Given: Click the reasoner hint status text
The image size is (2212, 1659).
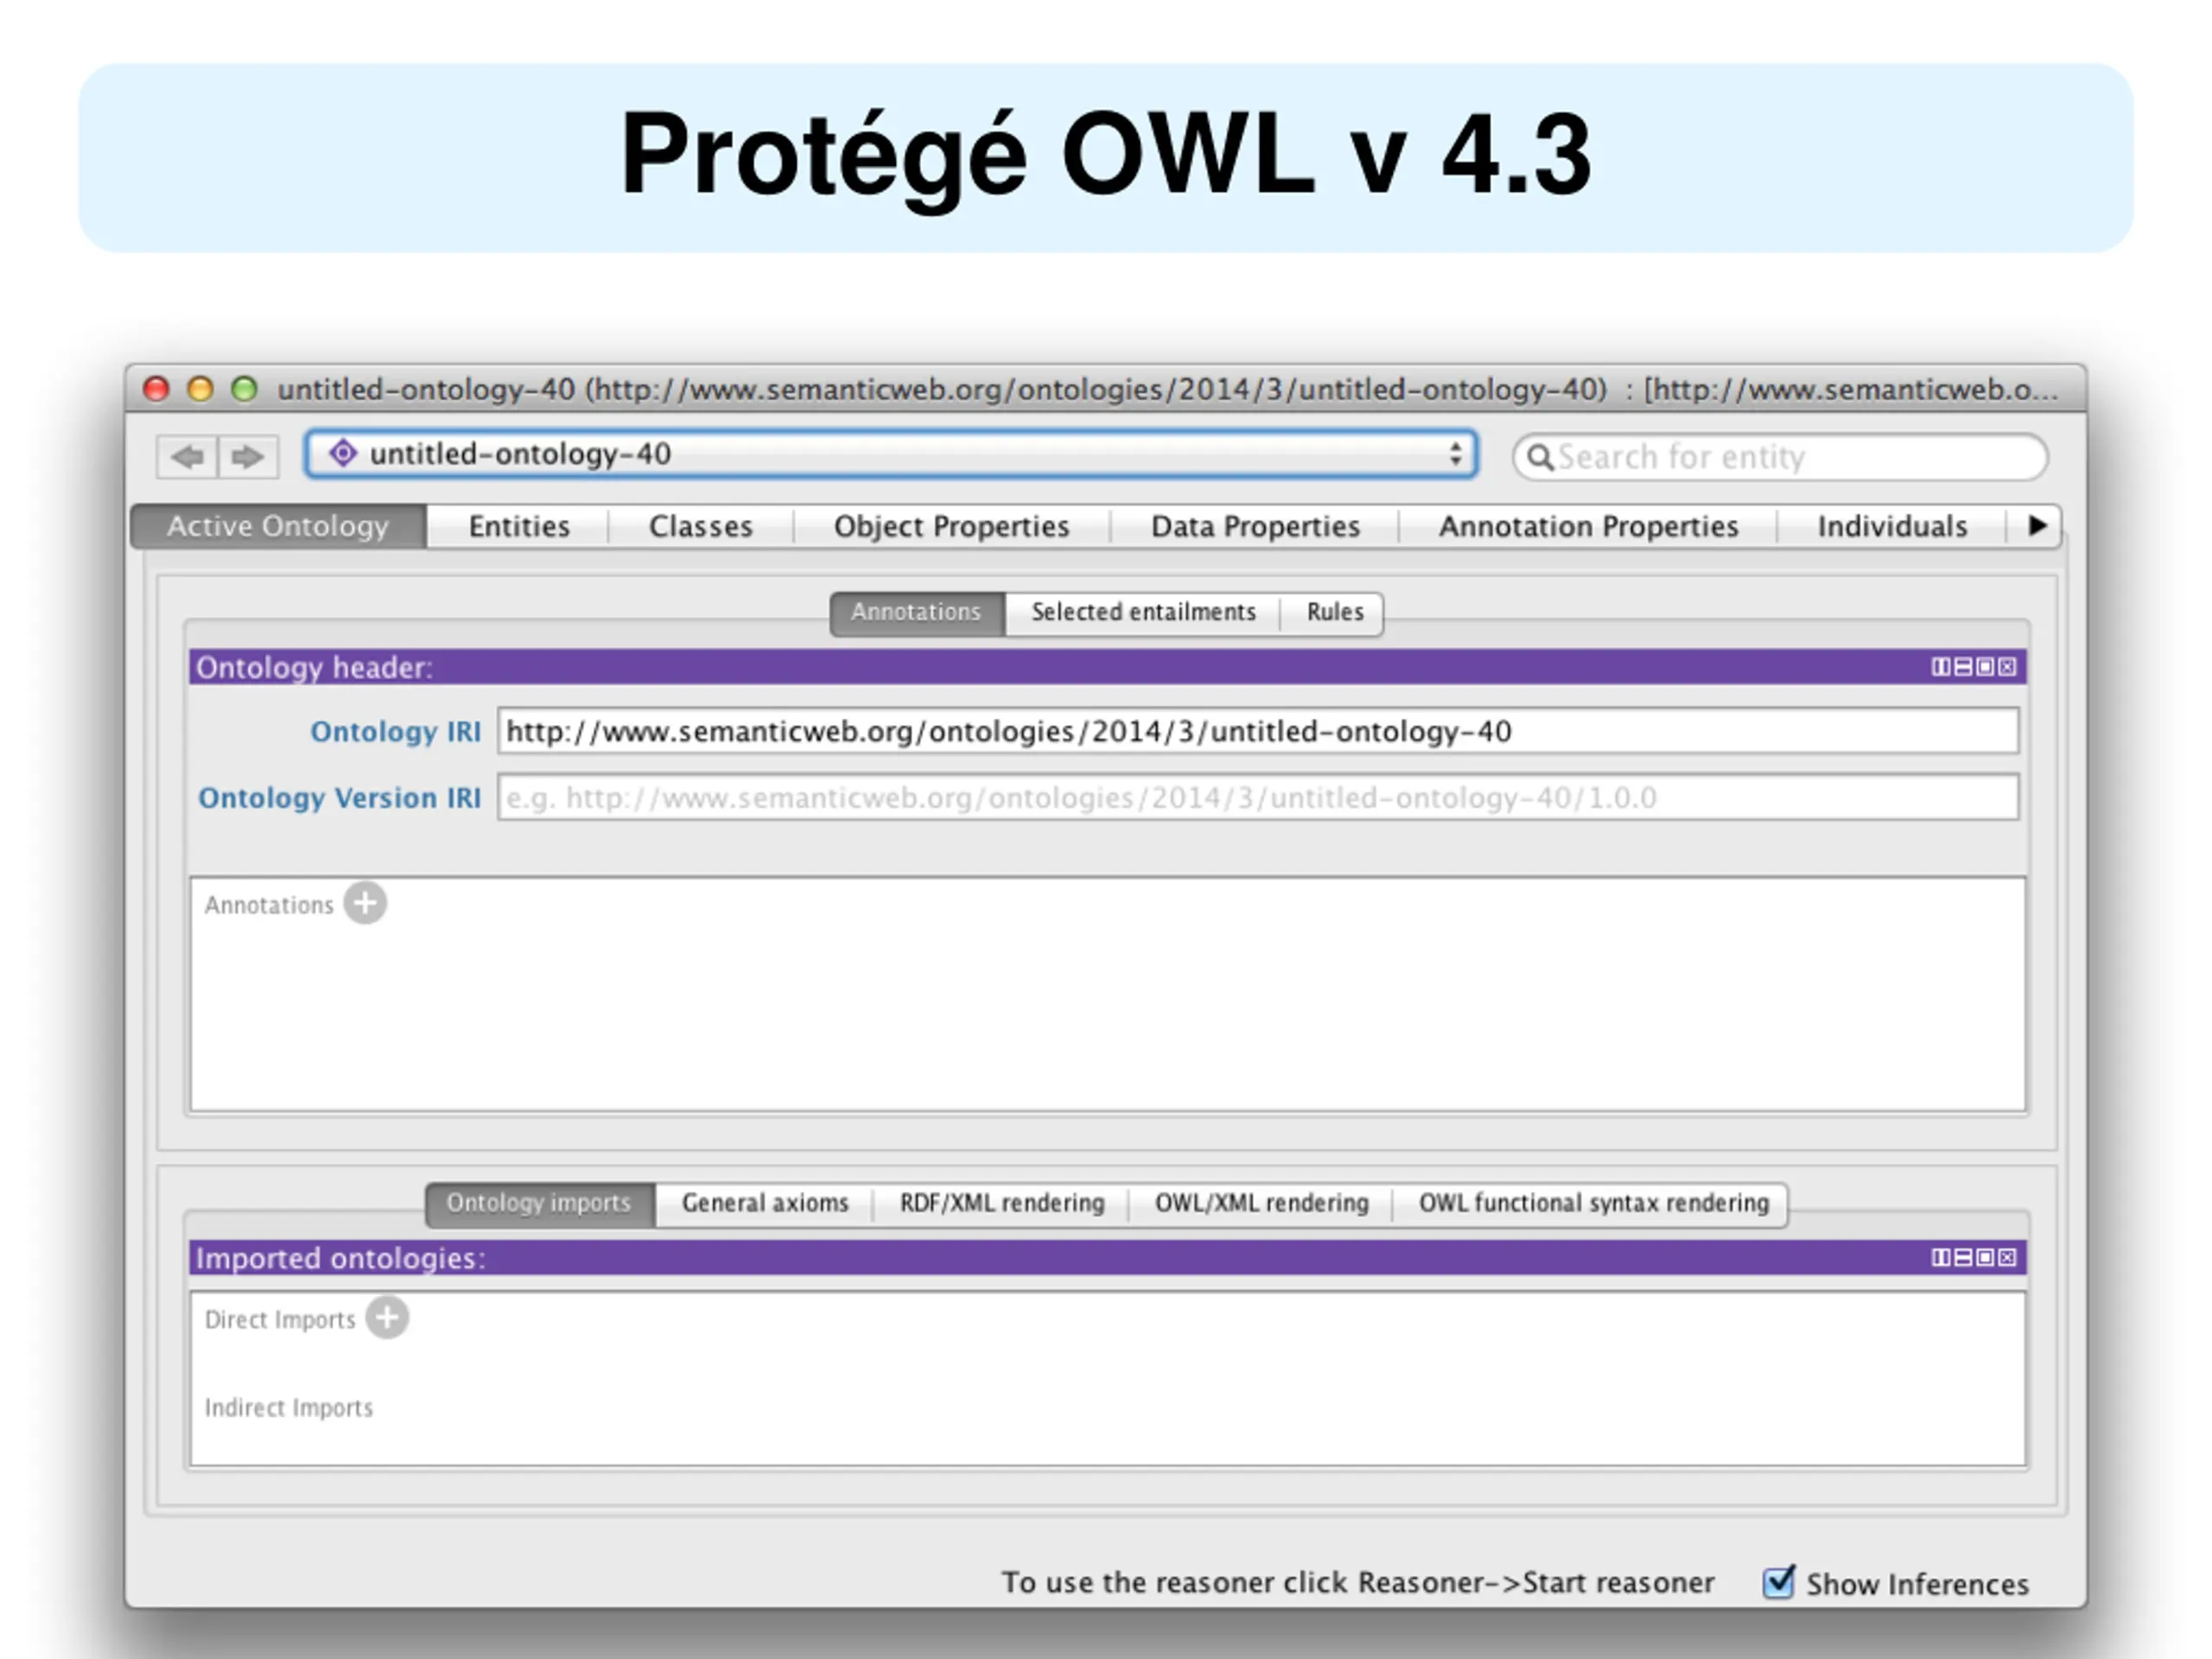Looking at the screenshot, I should (1358, 1582).
